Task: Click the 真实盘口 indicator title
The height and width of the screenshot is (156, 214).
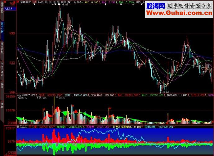Action: [x=22, y=127]
